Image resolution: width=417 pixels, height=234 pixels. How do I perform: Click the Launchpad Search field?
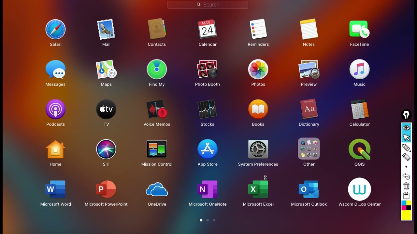click(208, 5)
